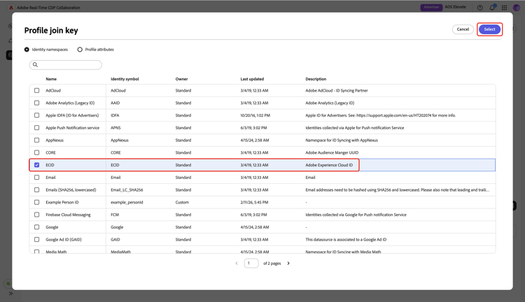Check the CORE row checkbox
This screenshot has width=525, height=302.
click(x=37, y=152)
